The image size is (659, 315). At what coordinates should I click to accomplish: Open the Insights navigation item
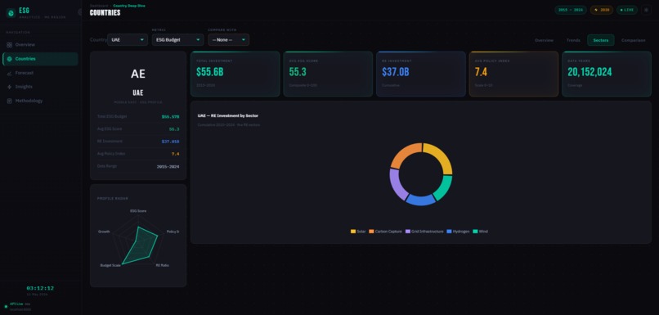[40, 87]
